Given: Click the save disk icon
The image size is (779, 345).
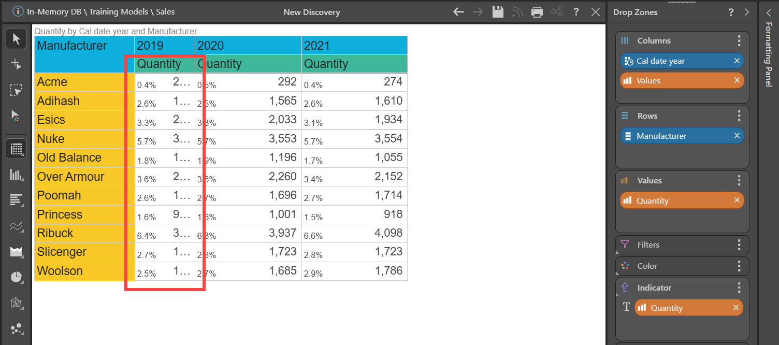Looking at the screenshot, I should coord(498,12).
